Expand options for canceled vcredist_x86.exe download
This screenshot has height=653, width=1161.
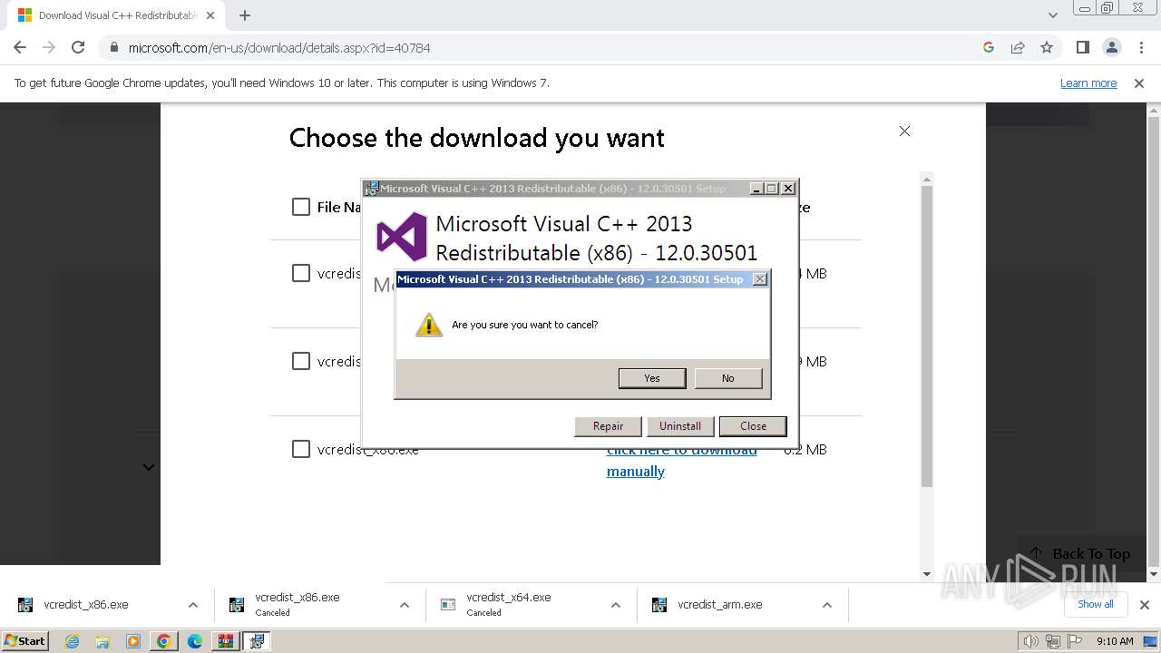point(405,605)
